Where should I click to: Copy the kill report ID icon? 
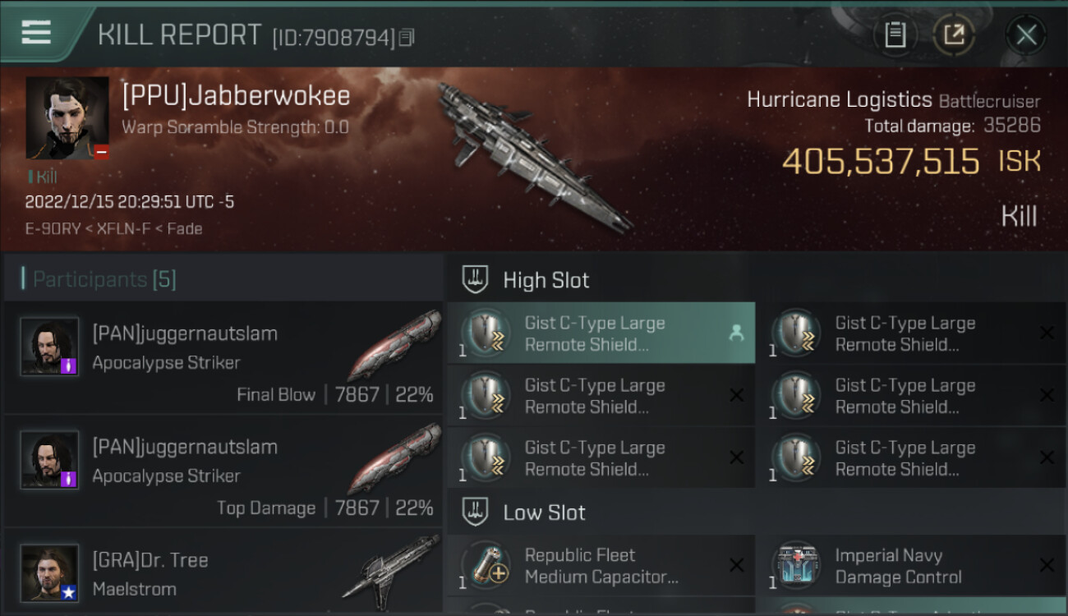407,37
